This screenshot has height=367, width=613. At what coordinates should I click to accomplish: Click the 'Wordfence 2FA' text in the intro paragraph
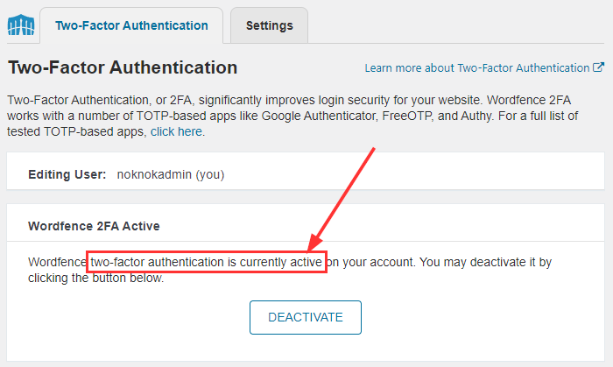[529, 100]
